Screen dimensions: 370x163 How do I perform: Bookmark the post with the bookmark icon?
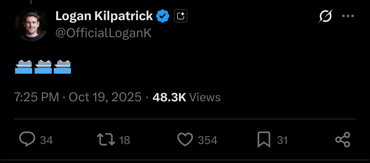pos(264,140)
